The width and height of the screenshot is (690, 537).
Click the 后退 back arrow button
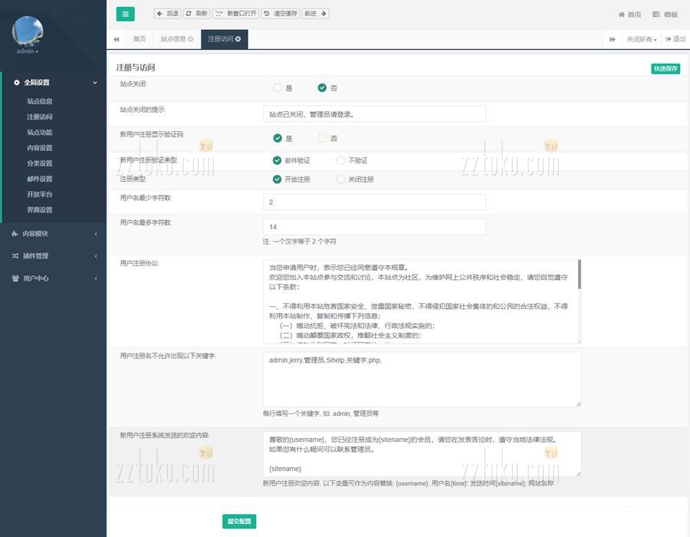point(167,14)
